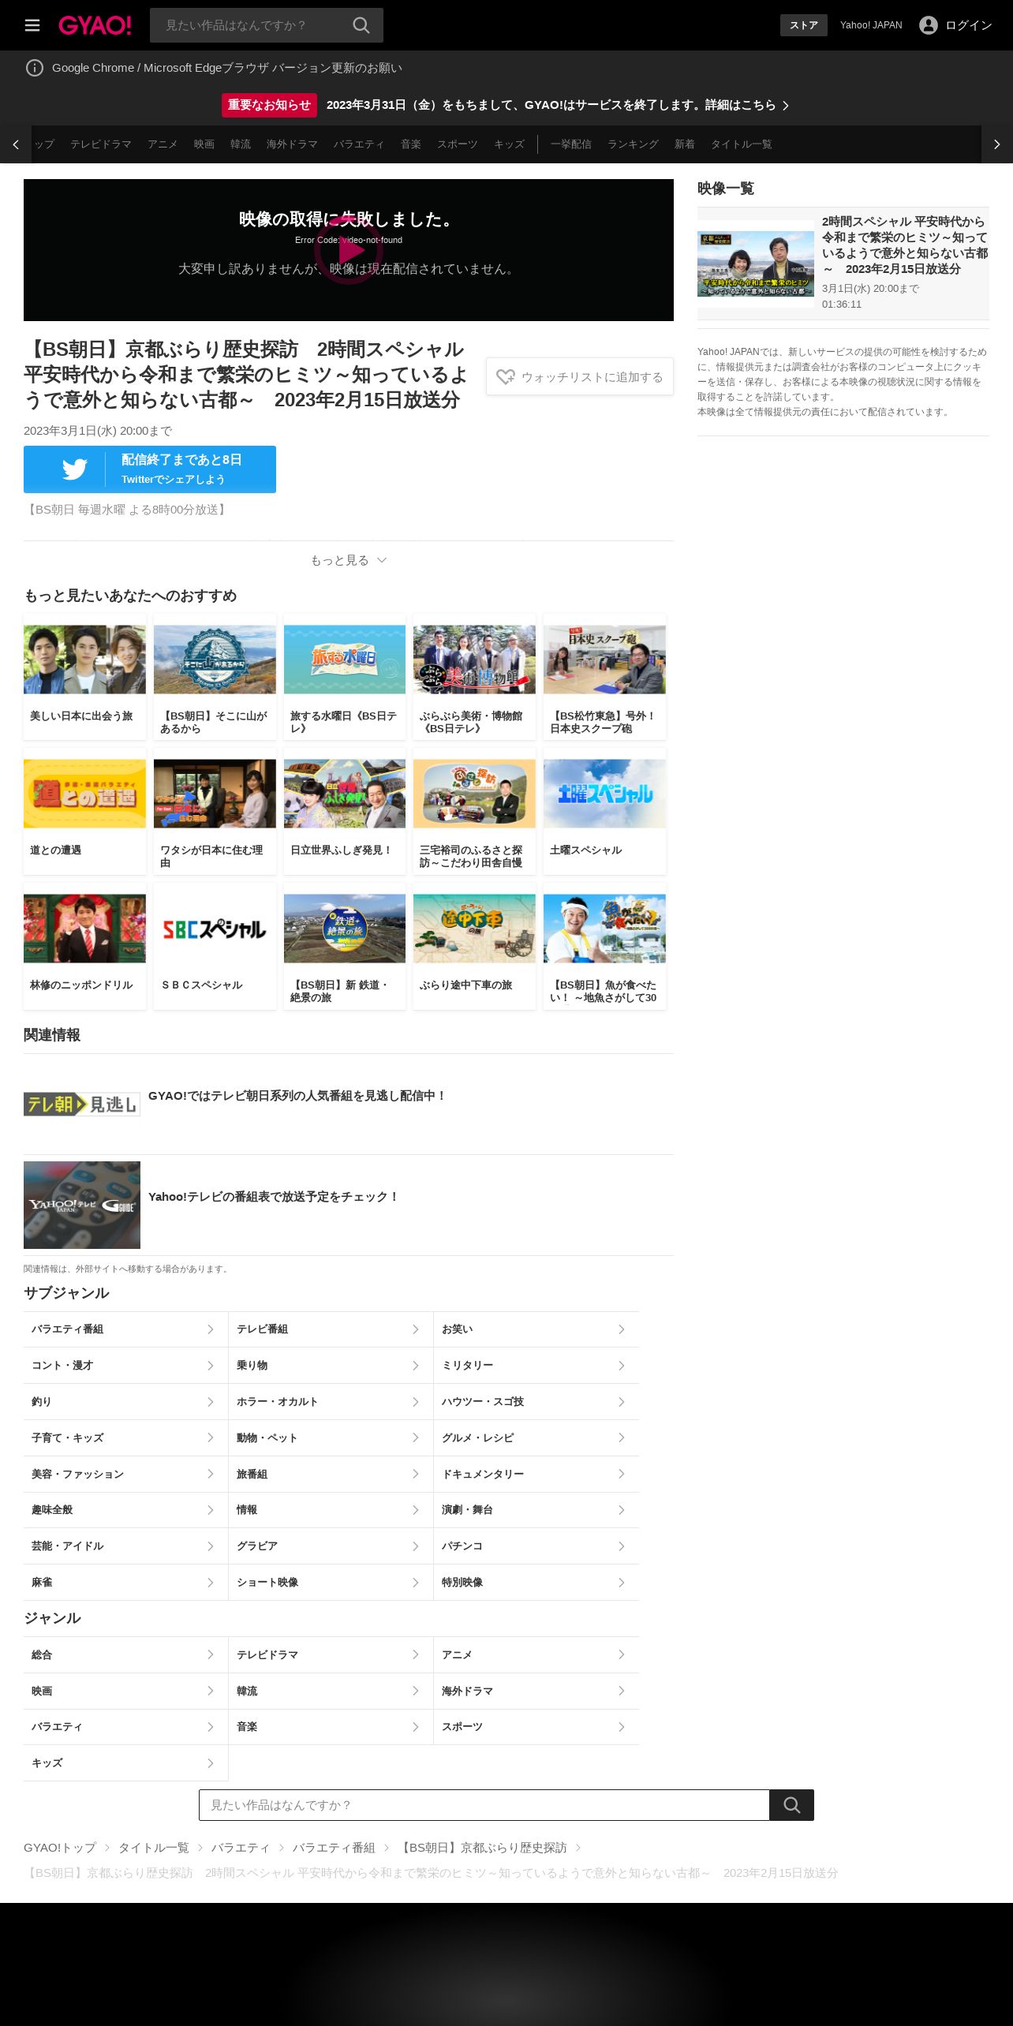The height and width of the screenshot is (2026, 1013).
Task: Open the hamburger menu icon
Action: [x=32, y=25]
